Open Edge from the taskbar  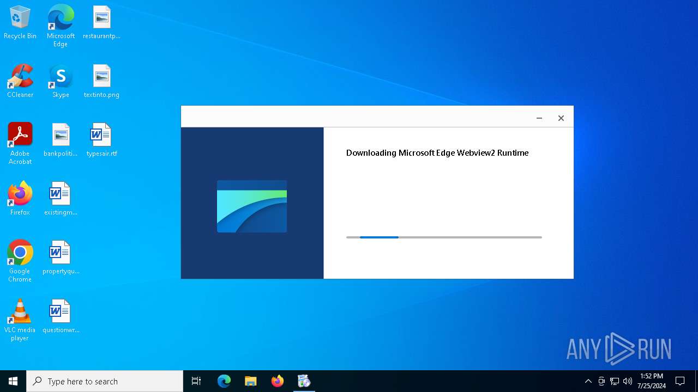point(224,381)
